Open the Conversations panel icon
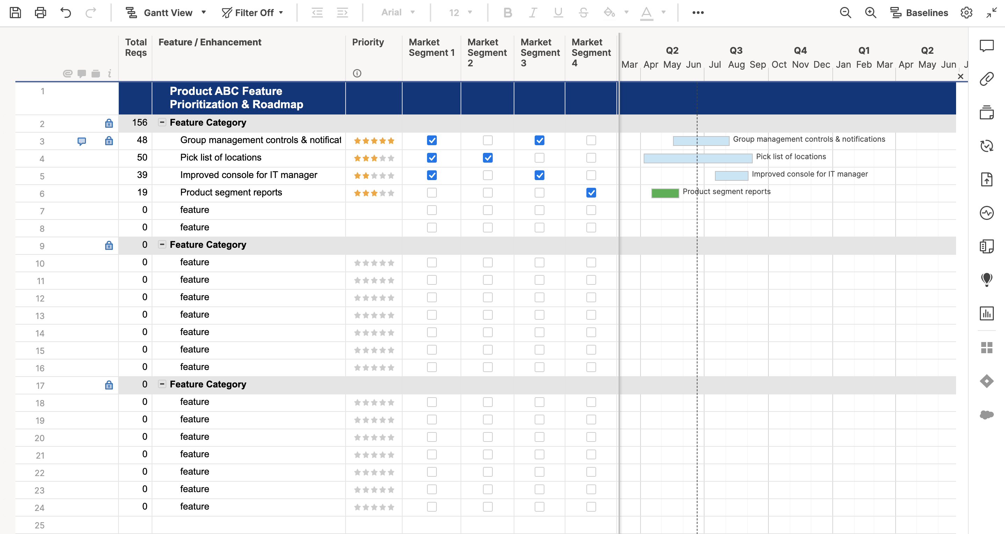The width and height of the screenshot is (1005, 534). (986, 46)
